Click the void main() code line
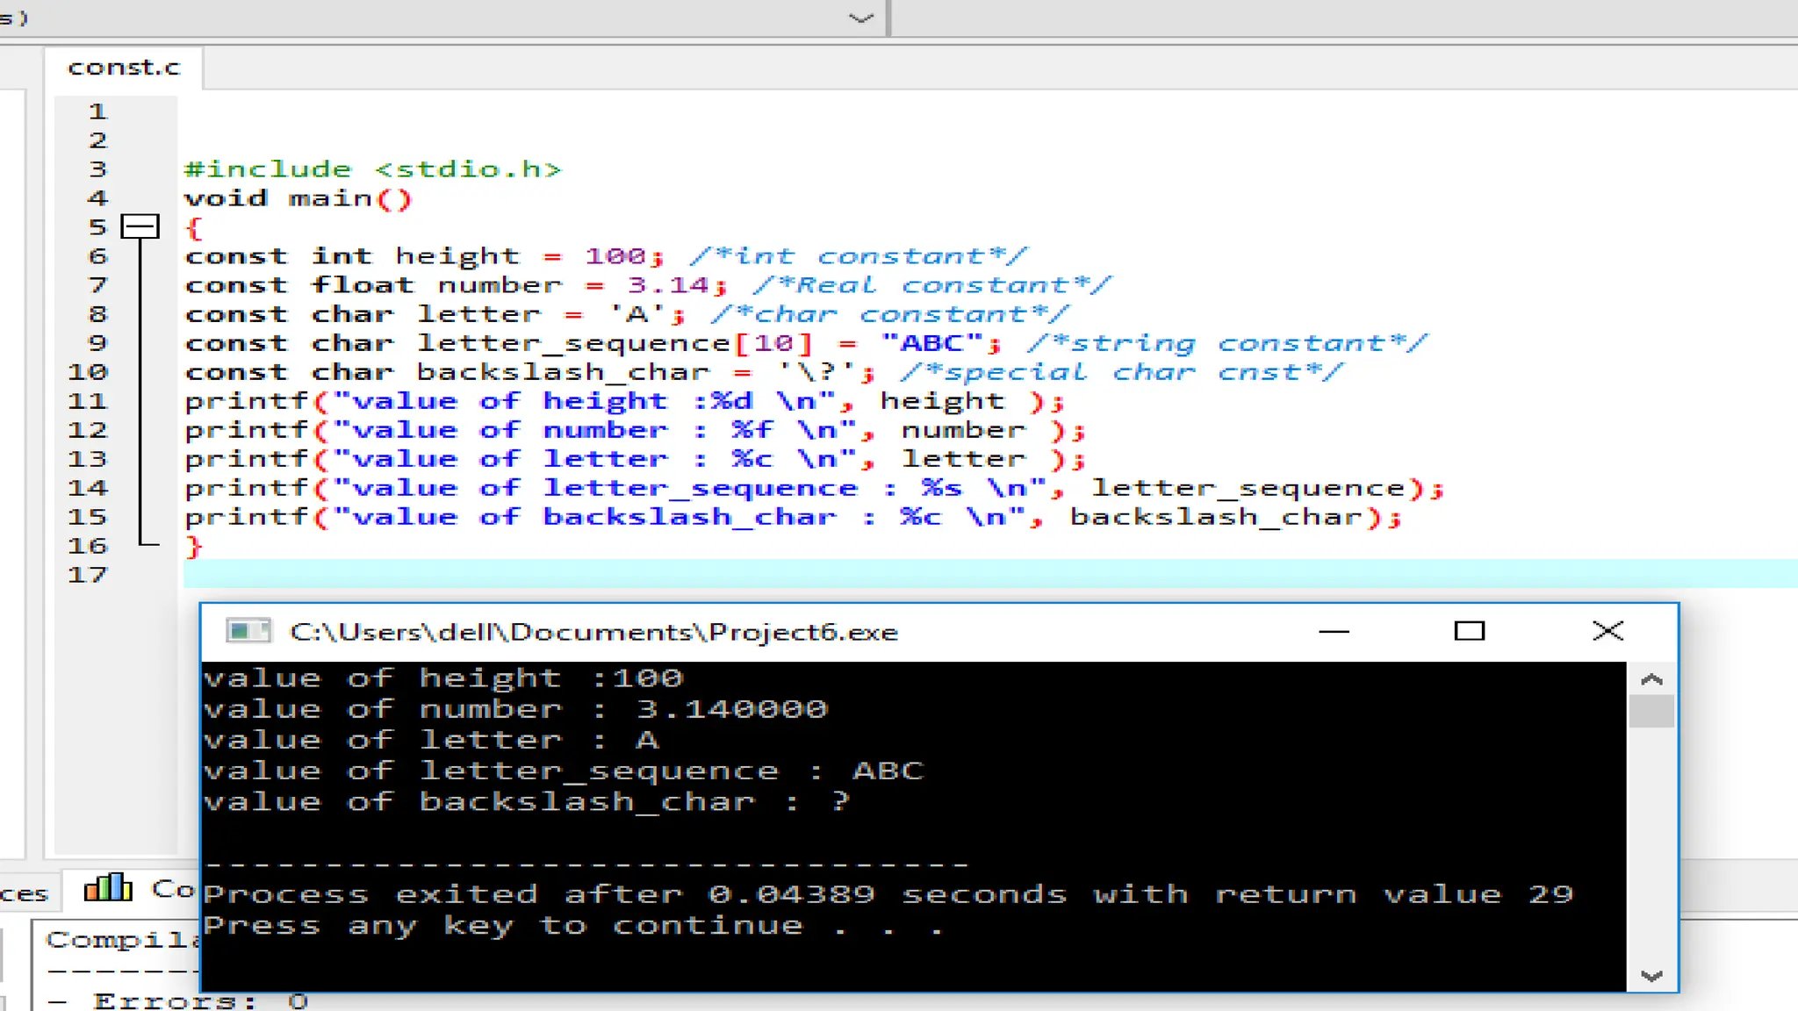Image resolution: width=1798 pixels, height=1011 pixels. pyautogui.click(x=297, y=198)
